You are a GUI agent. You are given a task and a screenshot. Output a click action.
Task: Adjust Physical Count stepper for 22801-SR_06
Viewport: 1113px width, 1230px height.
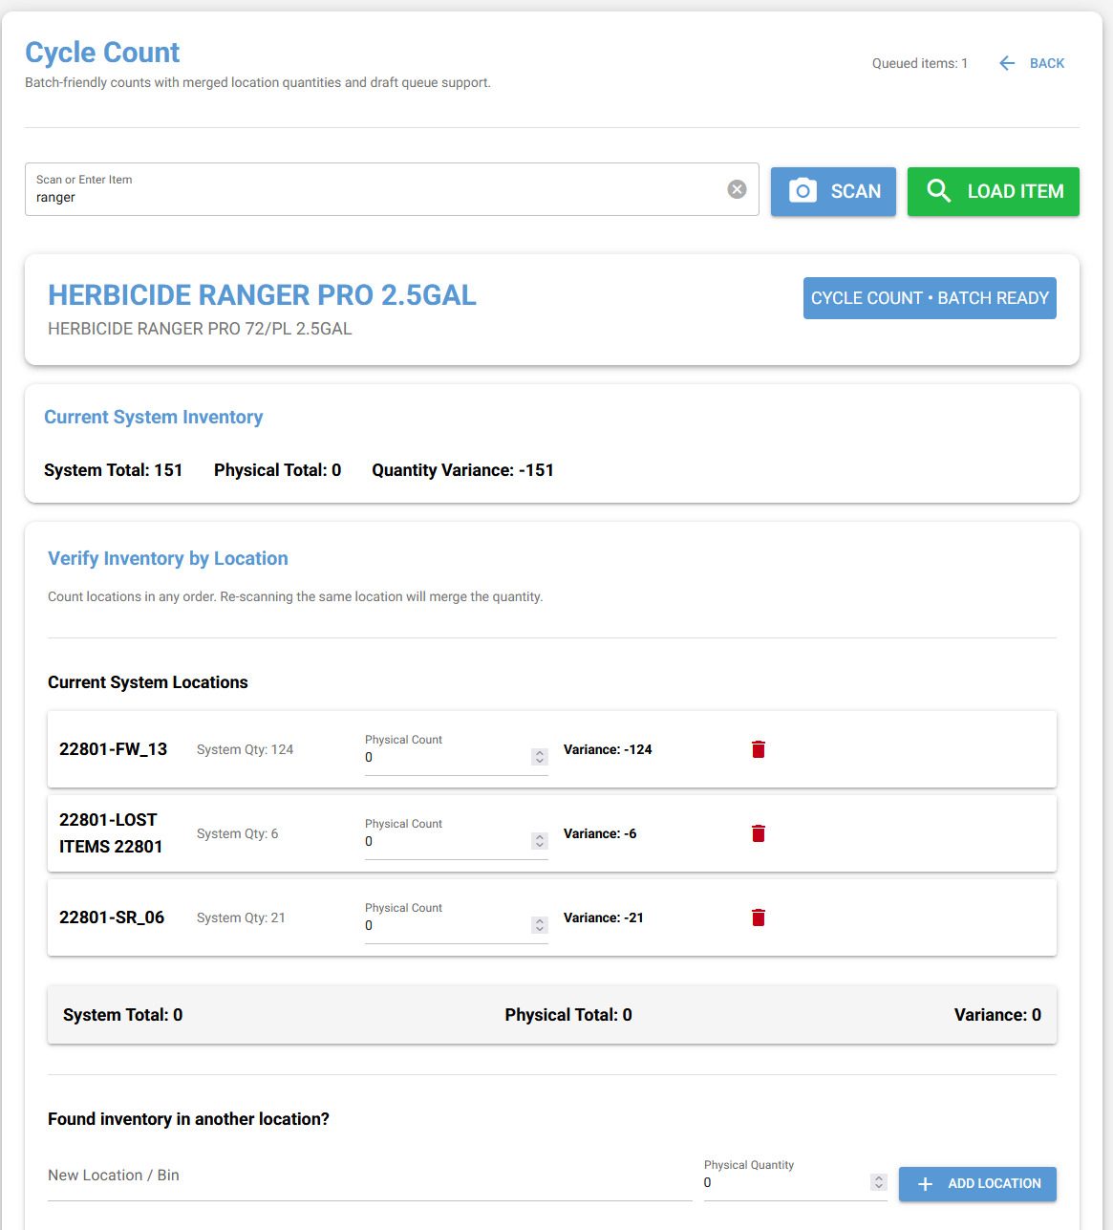pyautogui.click(x=540, y=925)
